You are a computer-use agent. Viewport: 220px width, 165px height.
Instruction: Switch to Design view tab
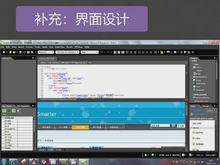coord(42,150)
